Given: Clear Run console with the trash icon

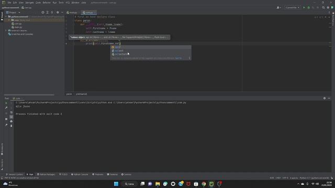Looking at the screenshot, I should click(x=12, y=126).
